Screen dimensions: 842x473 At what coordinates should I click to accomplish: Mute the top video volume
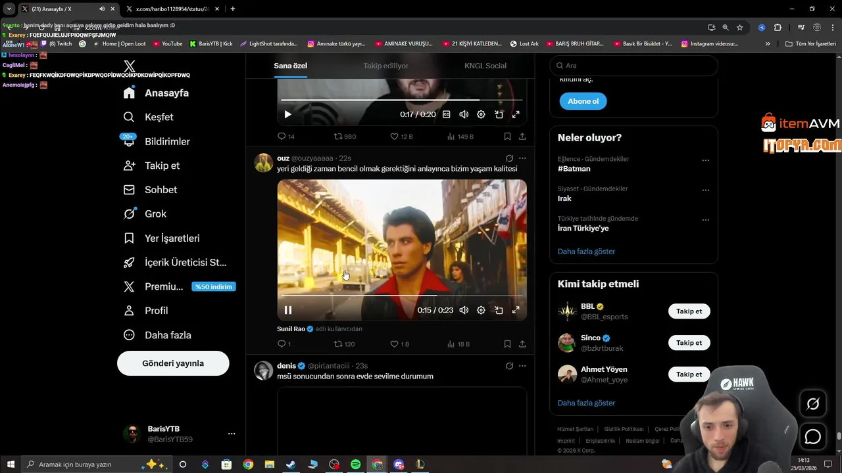click(464, 114)
